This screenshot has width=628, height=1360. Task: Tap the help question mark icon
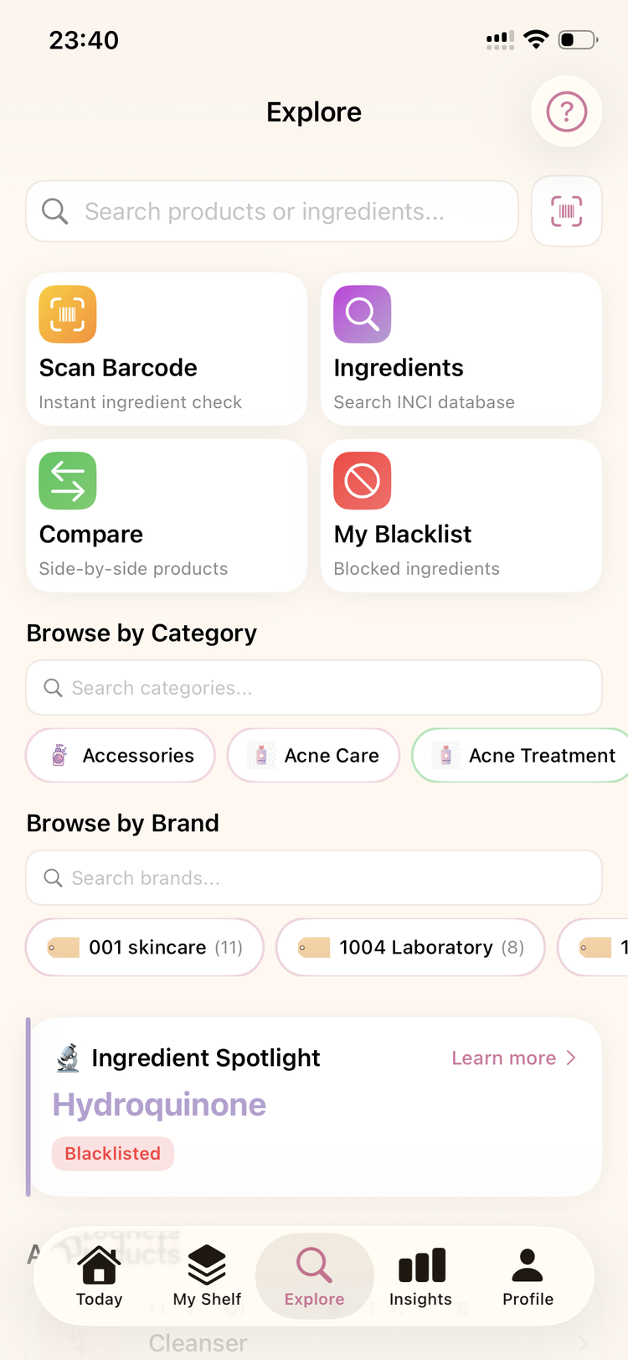point(567,111)
